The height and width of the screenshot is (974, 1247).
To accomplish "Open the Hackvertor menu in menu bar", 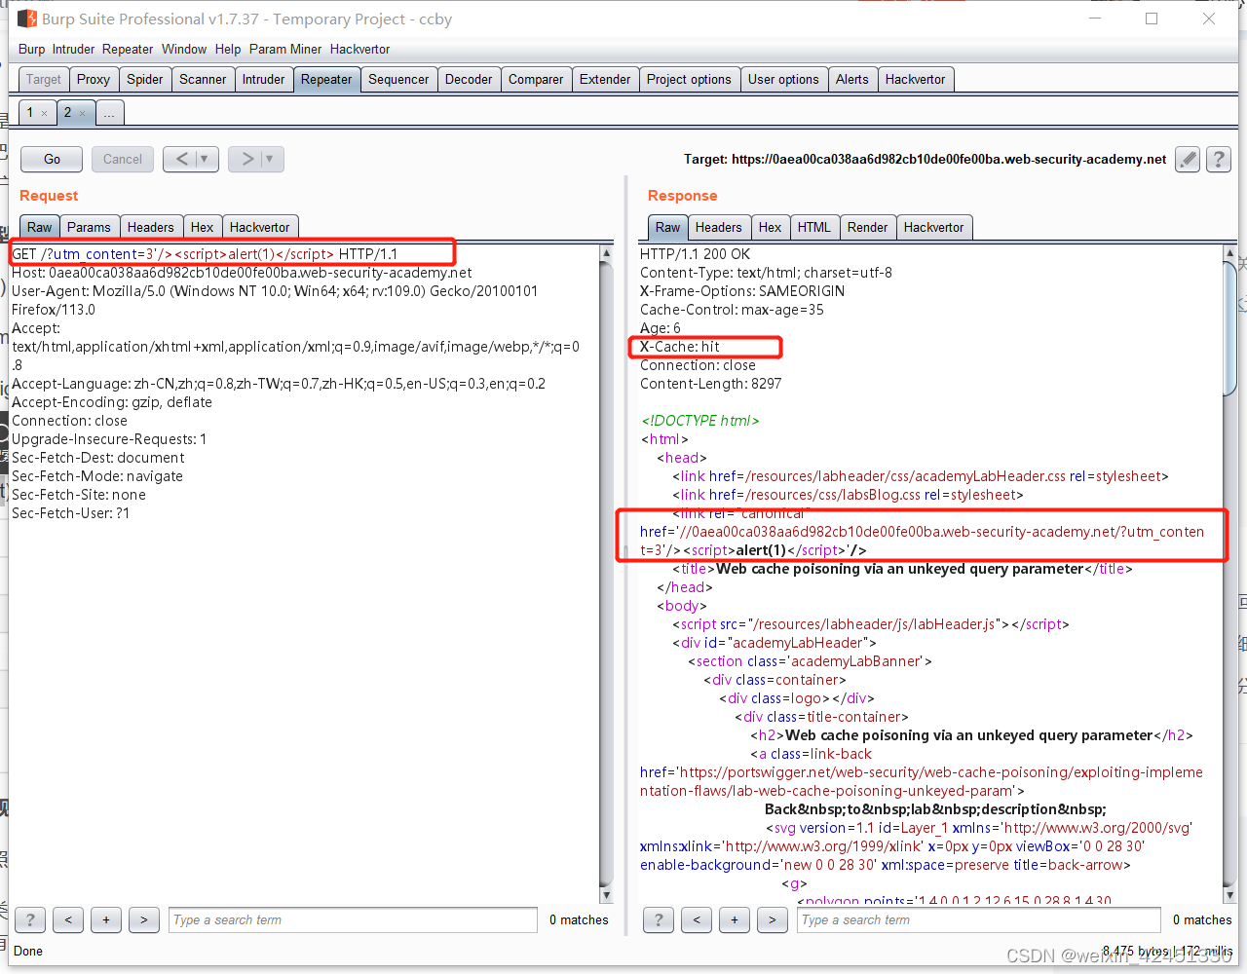I will [359, 49].
